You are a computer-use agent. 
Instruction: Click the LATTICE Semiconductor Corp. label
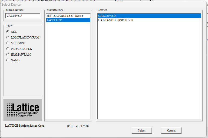pyautogui.click(x=25, y=126)
